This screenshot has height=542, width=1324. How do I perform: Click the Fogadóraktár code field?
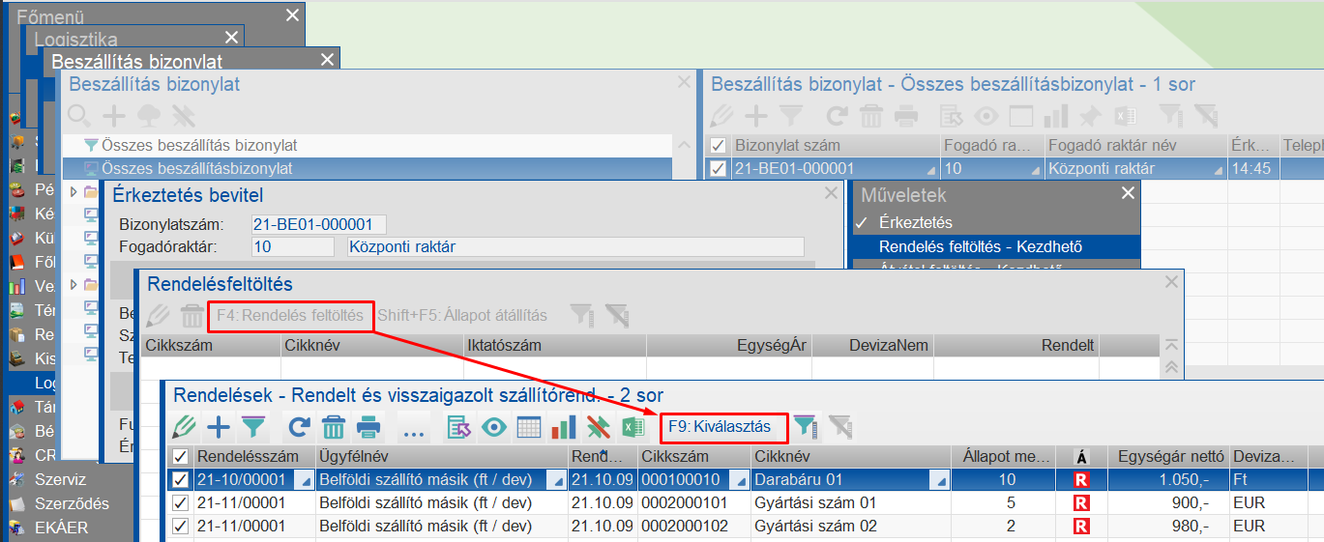tap(292, 246)
